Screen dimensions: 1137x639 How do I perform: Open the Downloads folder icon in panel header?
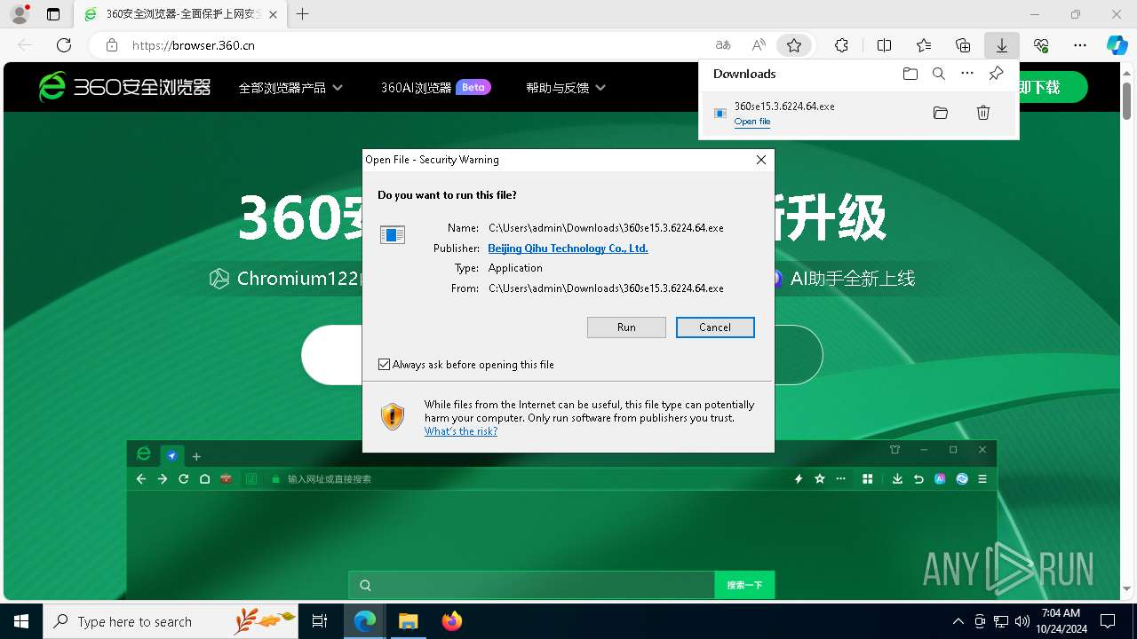point(910,74)
